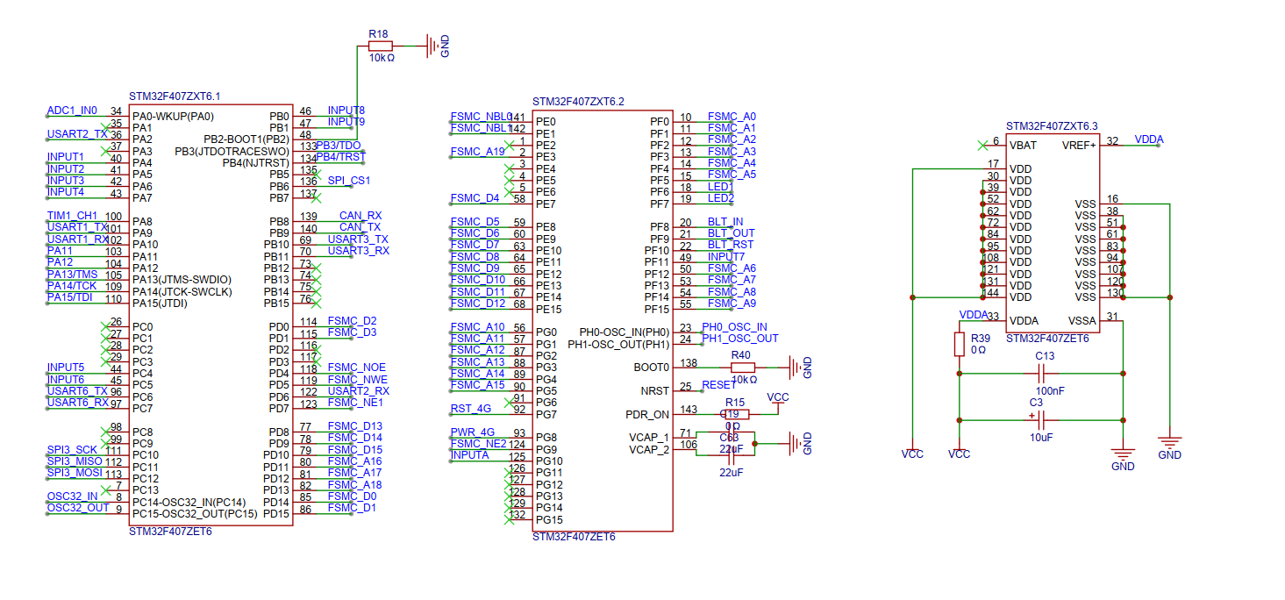Image resolution: width=1285 pixels, height=600 pixels.
Task: Select the STM32F407ZXT6.1 designator text
Action: 175,96
